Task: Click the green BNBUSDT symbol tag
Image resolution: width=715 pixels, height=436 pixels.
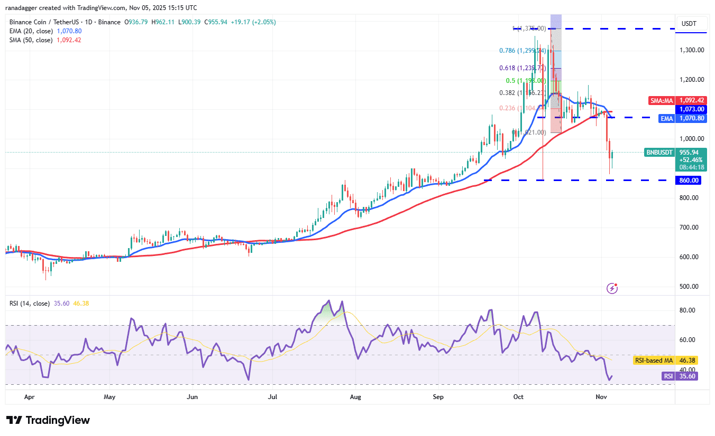Action: [x=659, y=153]
